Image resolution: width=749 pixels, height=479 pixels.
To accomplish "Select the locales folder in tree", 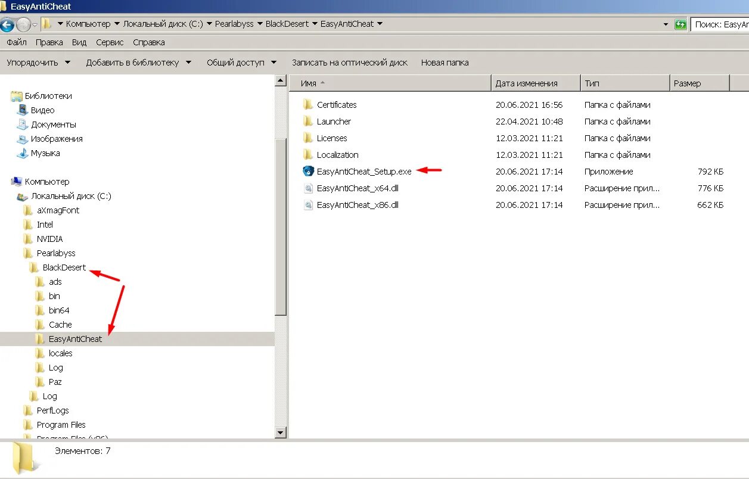I will [x=61, y=353].
